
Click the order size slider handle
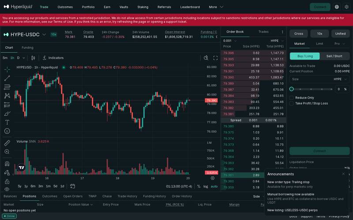(x=292, y=89)
